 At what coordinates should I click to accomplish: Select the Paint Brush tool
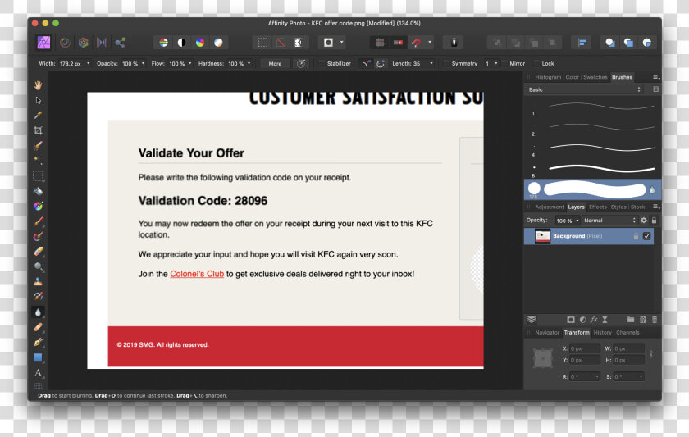[x=39, y=221]
